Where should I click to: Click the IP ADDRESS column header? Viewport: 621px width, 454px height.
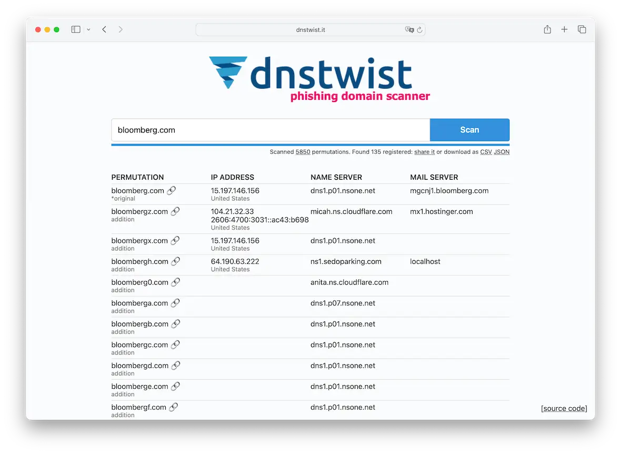[233, 178]
